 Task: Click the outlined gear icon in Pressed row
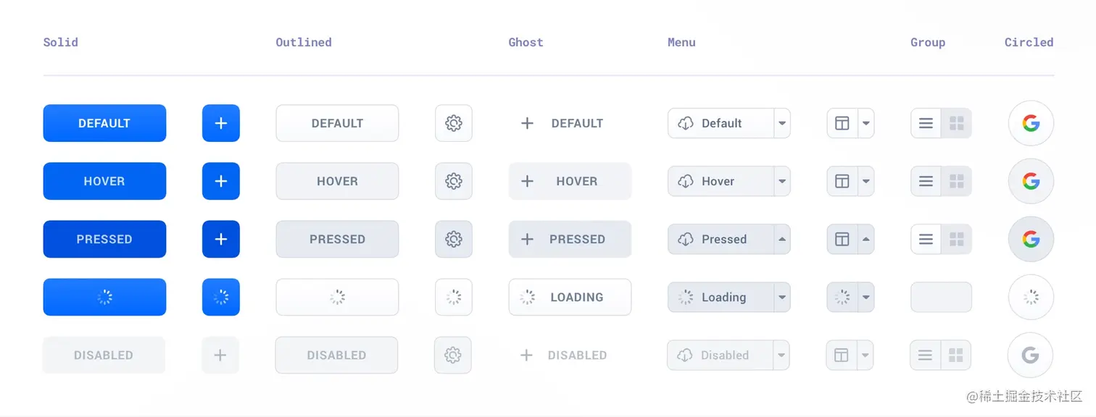click(454, 239)
